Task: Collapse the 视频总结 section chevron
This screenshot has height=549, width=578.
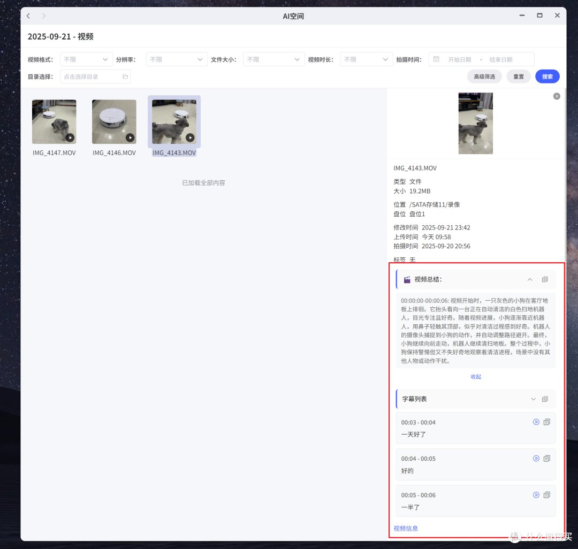Action: [530, 279]
